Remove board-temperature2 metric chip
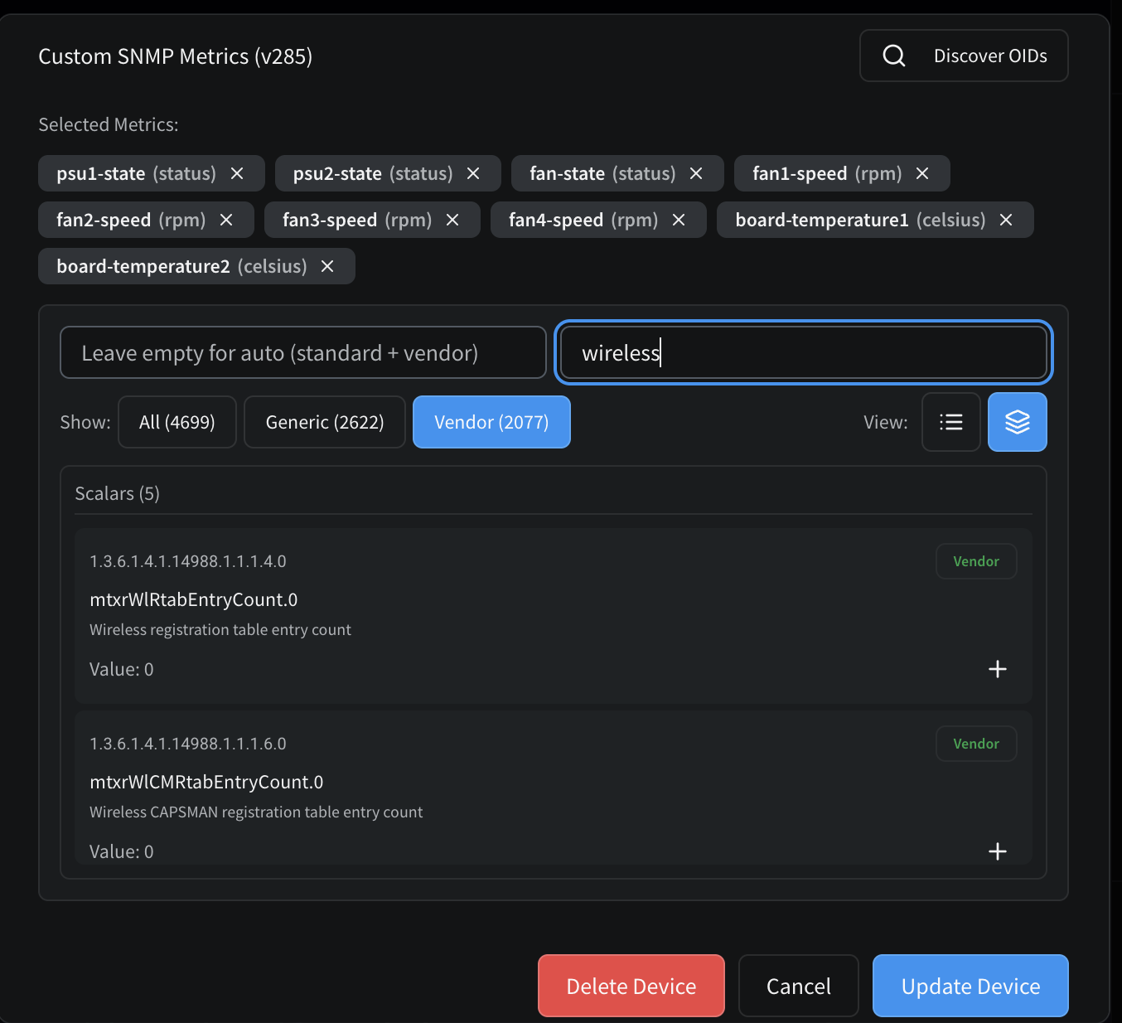 [x=327, y=266]
